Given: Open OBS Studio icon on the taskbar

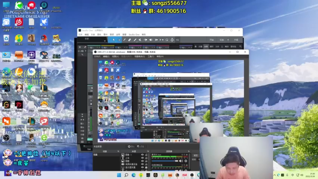Looking at the screenshot, I should tap(192, 175).
